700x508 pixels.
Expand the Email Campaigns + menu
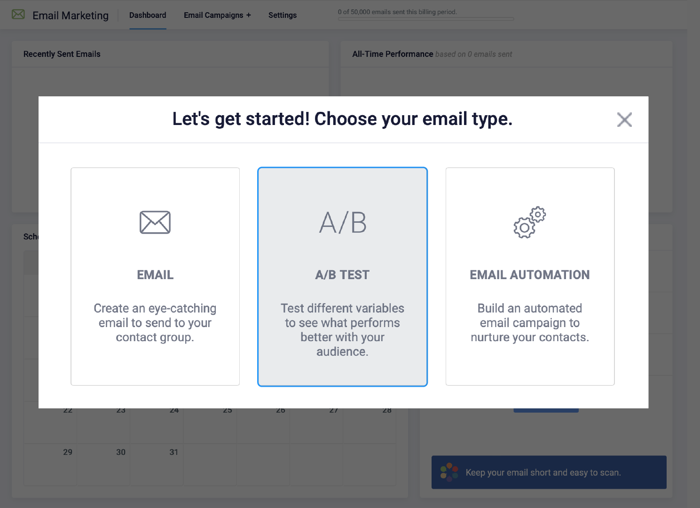pyautogui.click(x=217, y=15)
